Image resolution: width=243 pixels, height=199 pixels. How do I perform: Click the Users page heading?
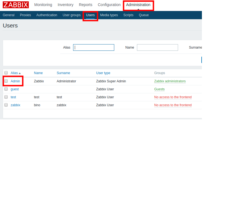(x=10, y=26)
